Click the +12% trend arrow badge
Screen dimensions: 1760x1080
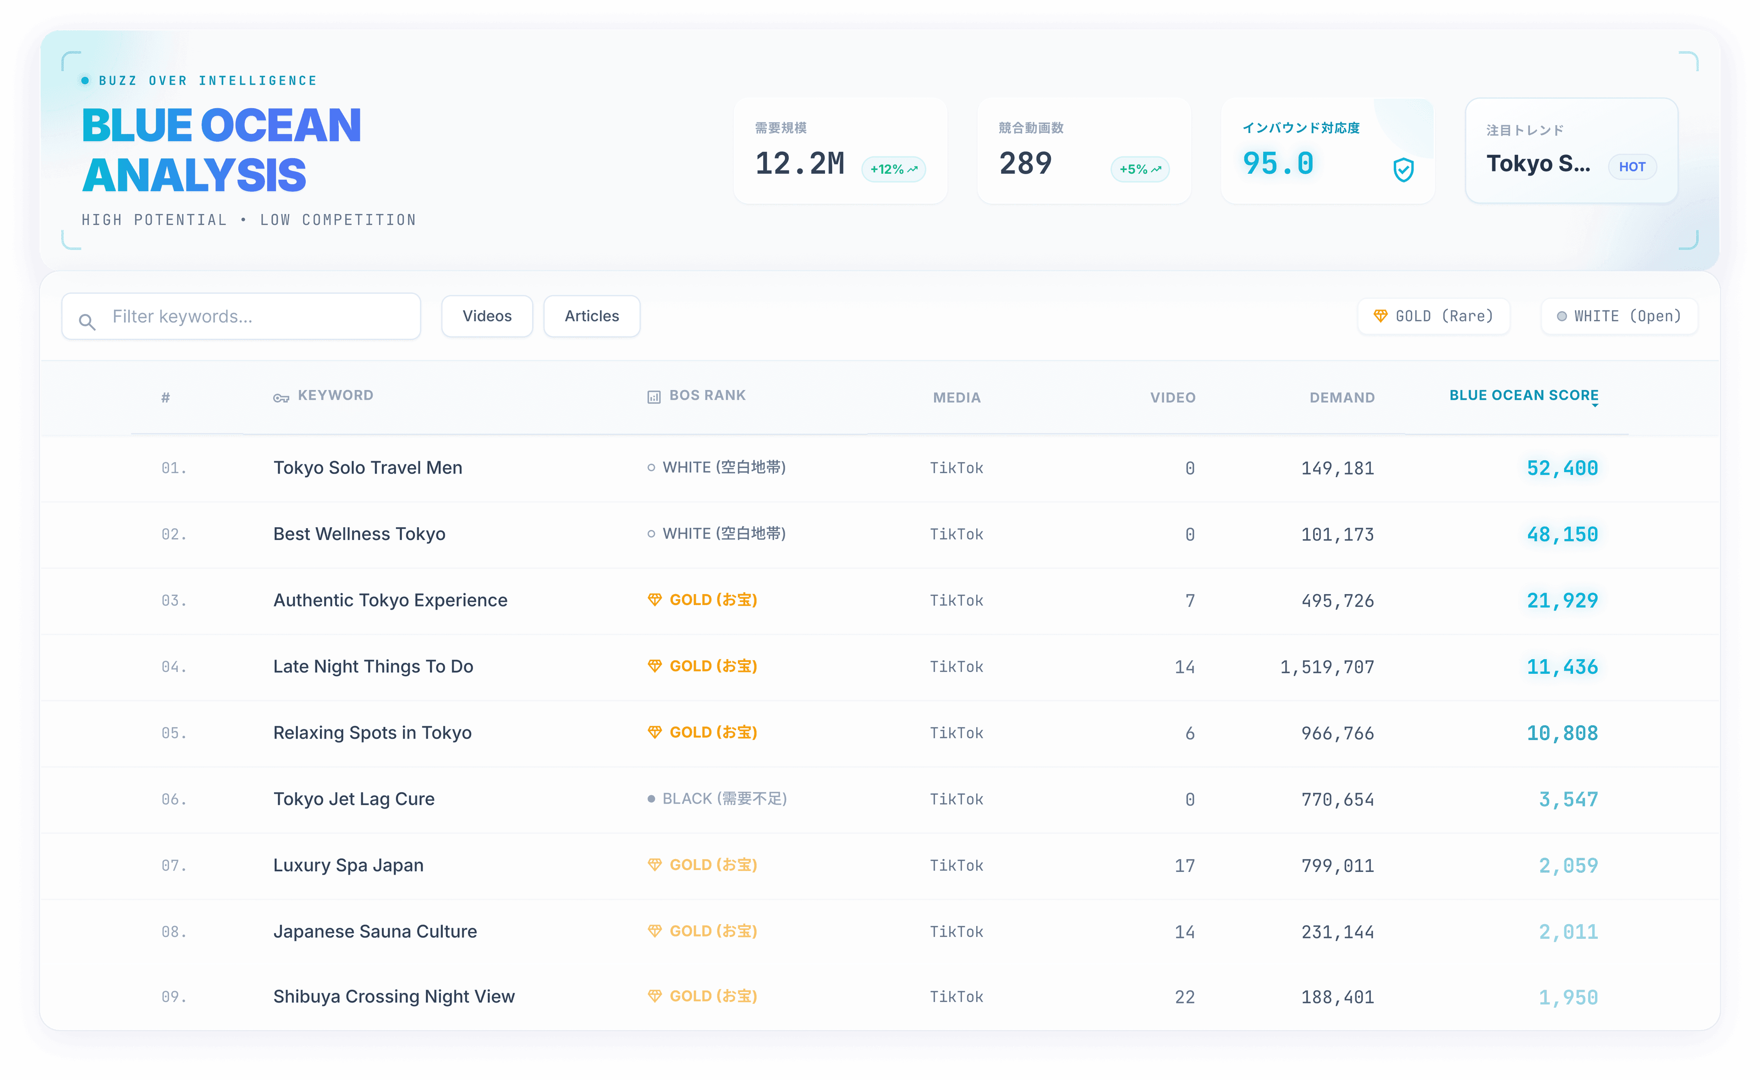click(x=894, y=169)
